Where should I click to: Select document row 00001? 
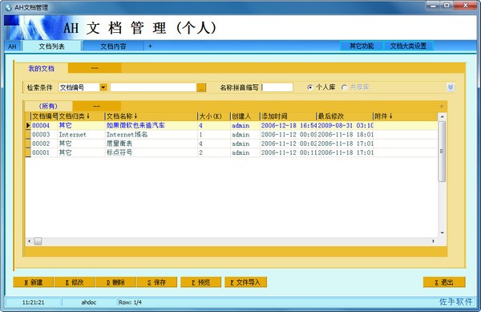click(232, 152)
